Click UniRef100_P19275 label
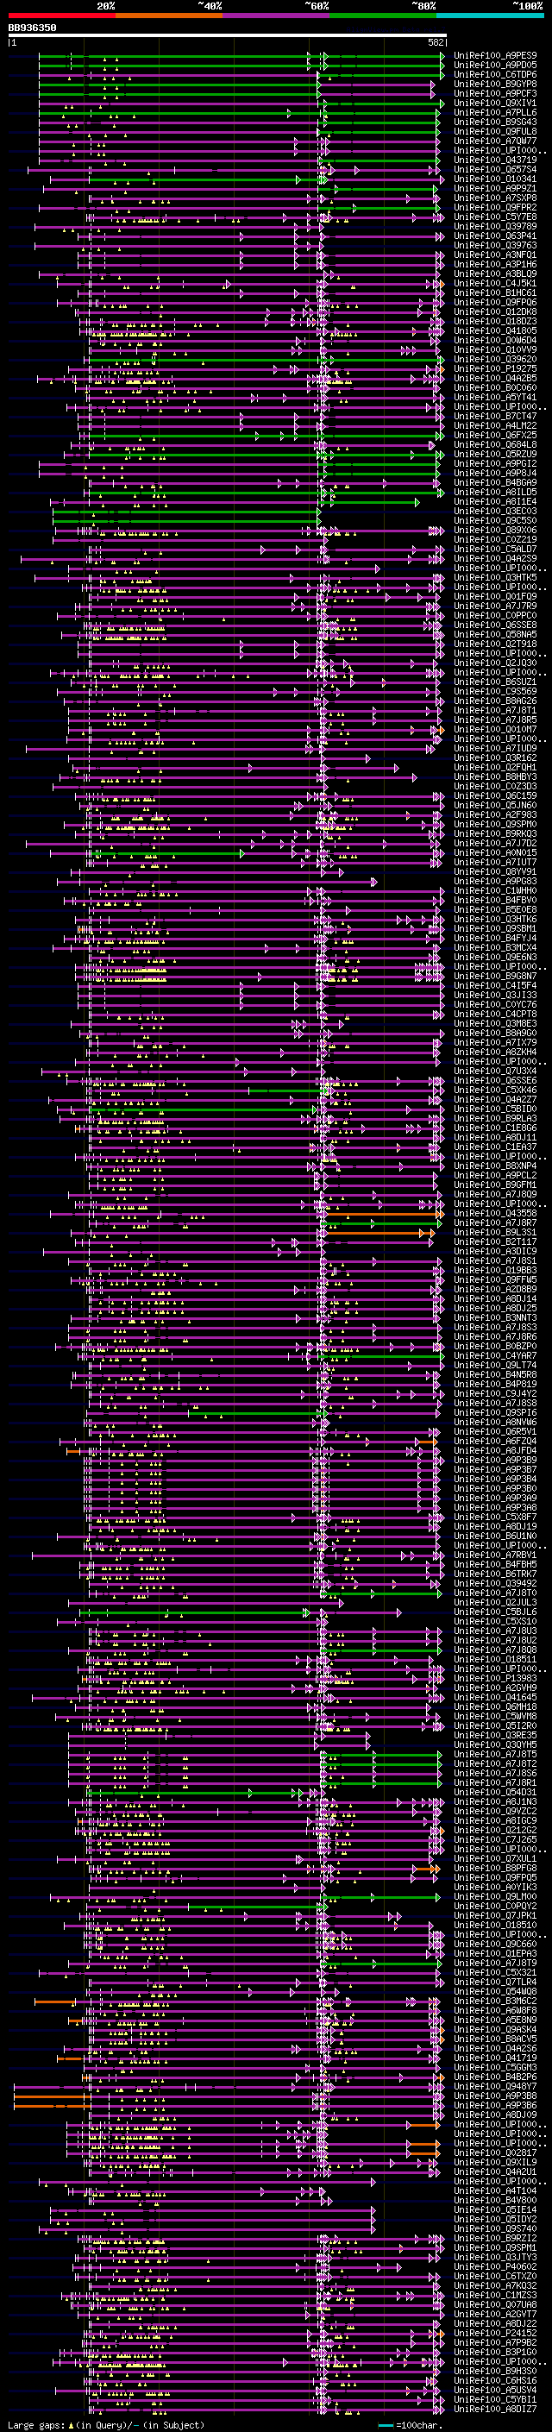The height and width of the screenshot is (2432, 552). point(495,369)
